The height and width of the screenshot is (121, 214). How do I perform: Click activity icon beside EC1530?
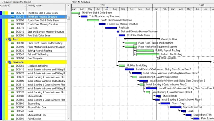12,51
